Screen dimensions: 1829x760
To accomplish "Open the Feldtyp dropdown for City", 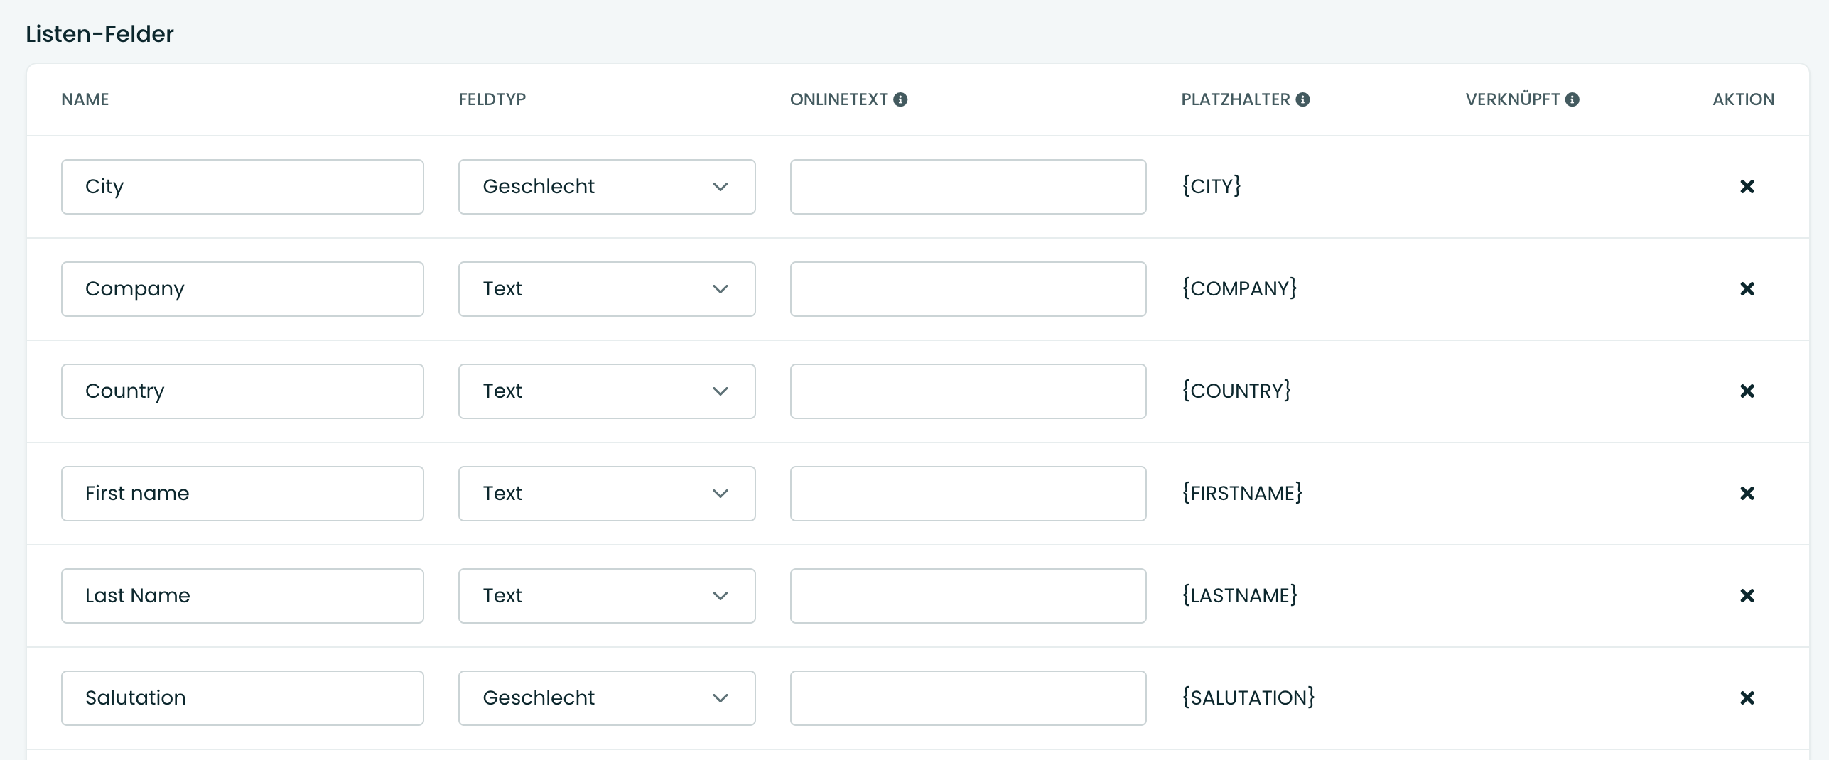I will pos(606,187).
